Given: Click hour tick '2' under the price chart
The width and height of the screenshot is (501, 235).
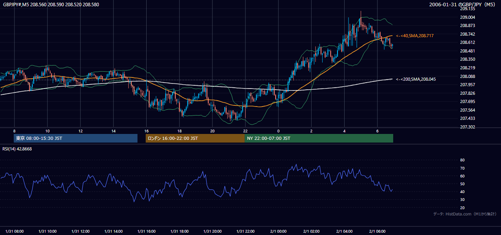Looking at the screenshot, I should click(311, 131).
